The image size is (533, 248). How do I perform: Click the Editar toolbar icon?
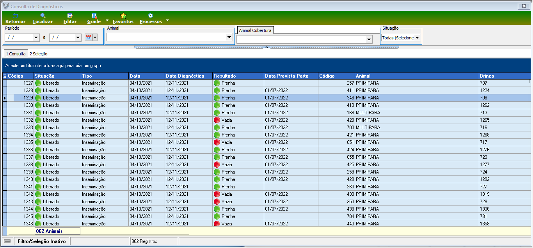(70, 18)
